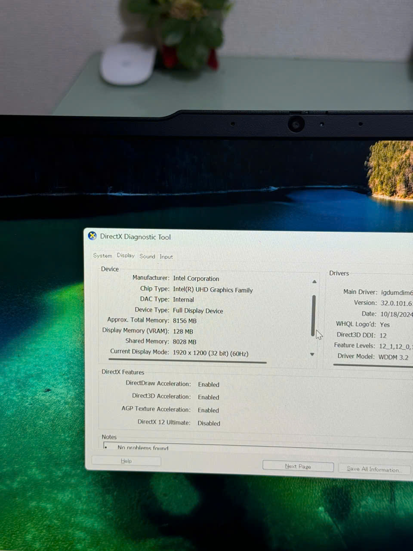Image resolution: width=413 pixels, height=551 pixels.
Task: Click DirectDraw Acceleration 'Enabled' value
Action: (x=209, y=384)
